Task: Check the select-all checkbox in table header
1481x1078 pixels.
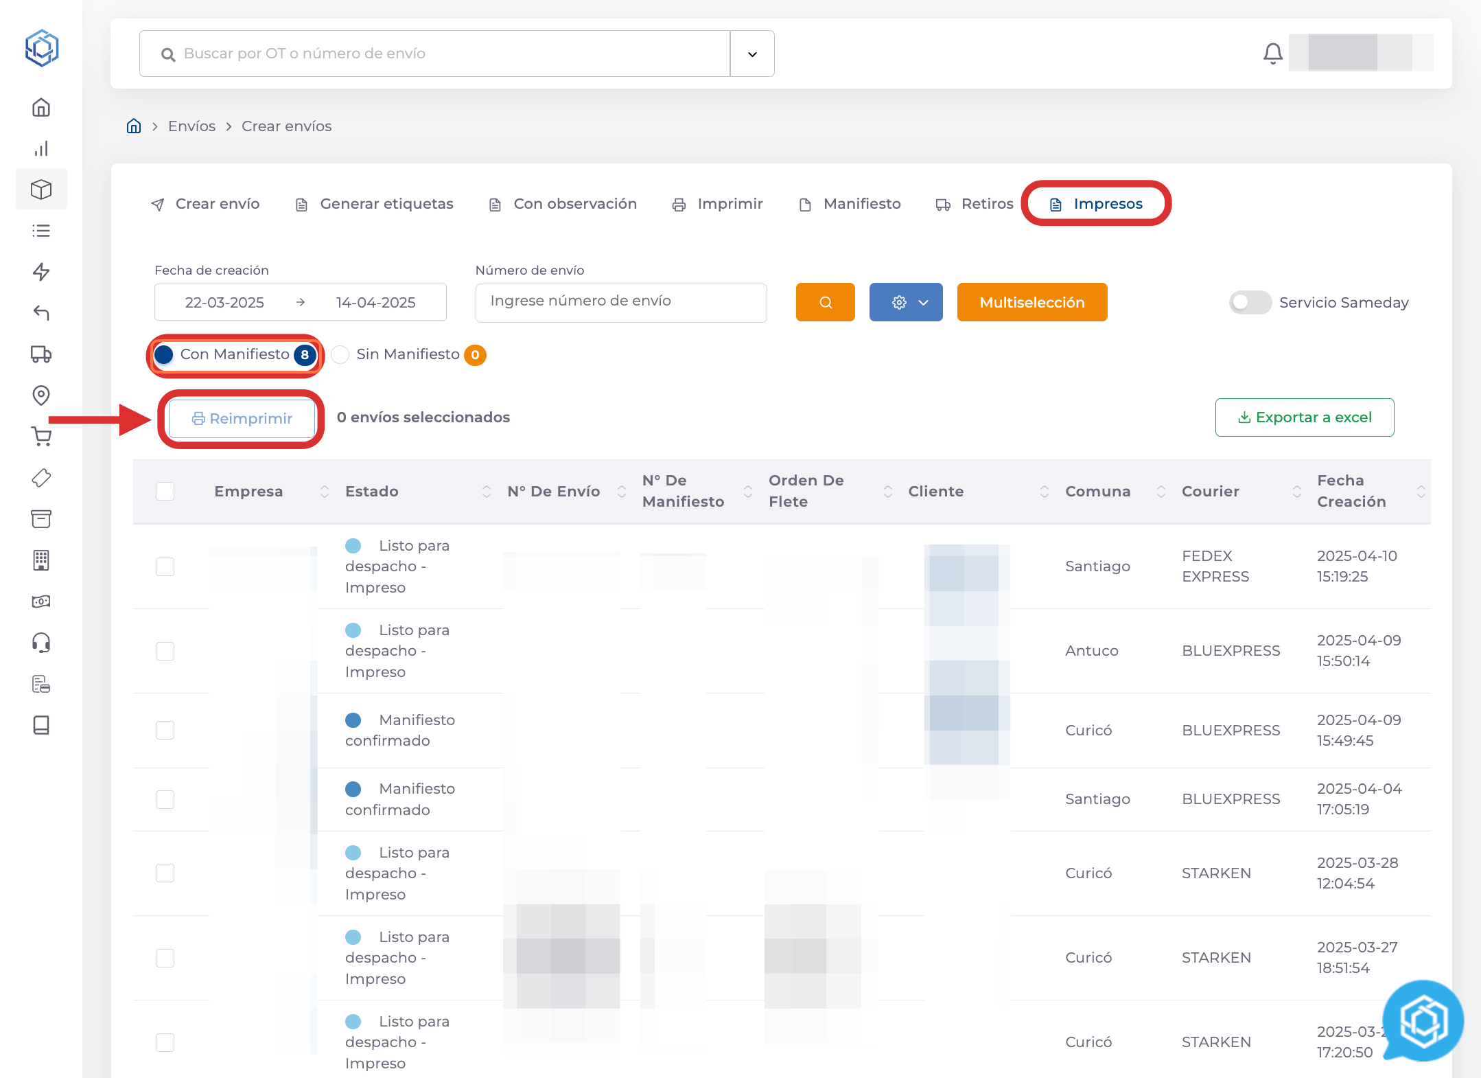Action: 165,492
